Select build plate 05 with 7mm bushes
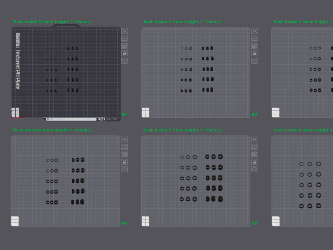The width and height of the screenshot is (333, 250). pos(195,181)
